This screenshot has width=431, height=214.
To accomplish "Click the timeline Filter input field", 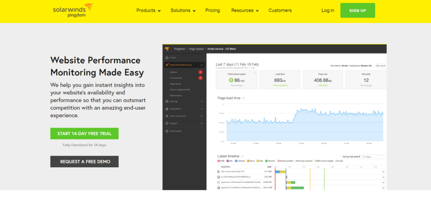I will [373, 157].
